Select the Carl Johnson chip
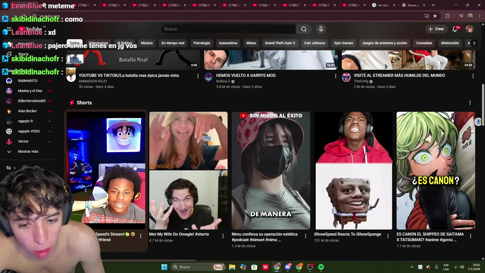The height and width of the screenshot is (273, 485). (314, 43)
